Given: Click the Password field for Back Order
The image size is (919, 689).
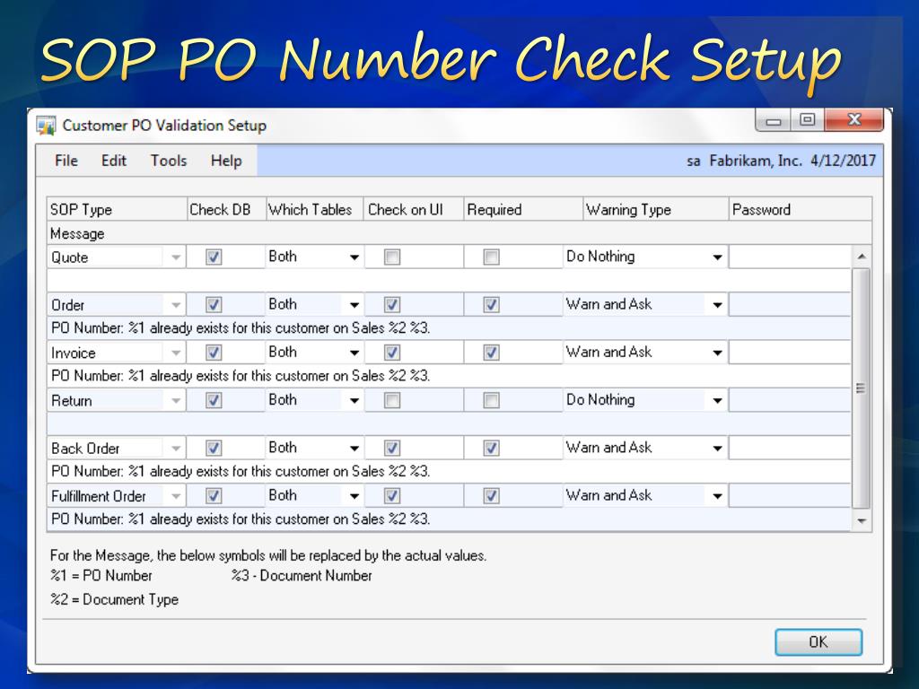Looking at the screenshot, I should pyautogui.click(x=790, y=448).
